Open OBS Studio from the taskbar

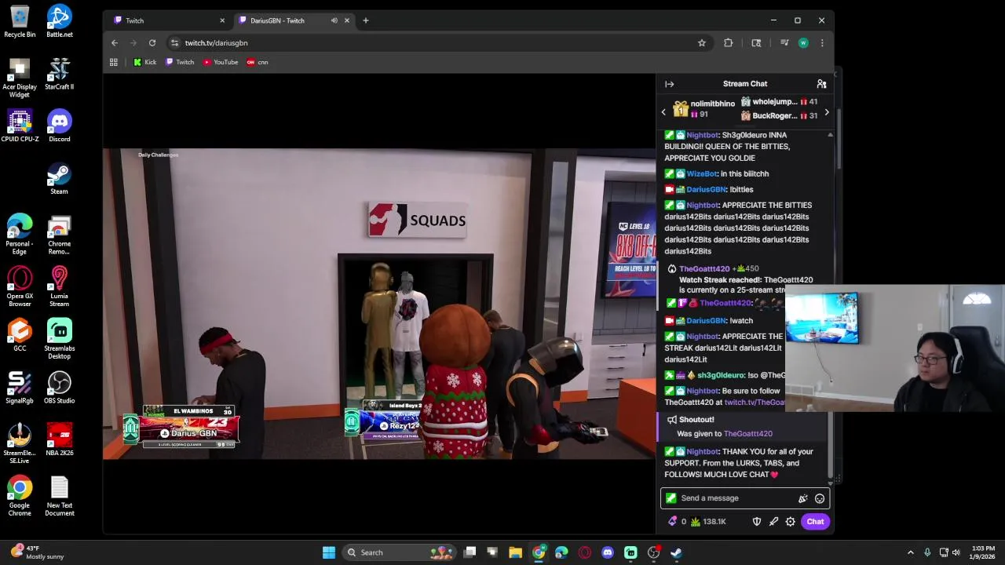(x=653, y=552)
